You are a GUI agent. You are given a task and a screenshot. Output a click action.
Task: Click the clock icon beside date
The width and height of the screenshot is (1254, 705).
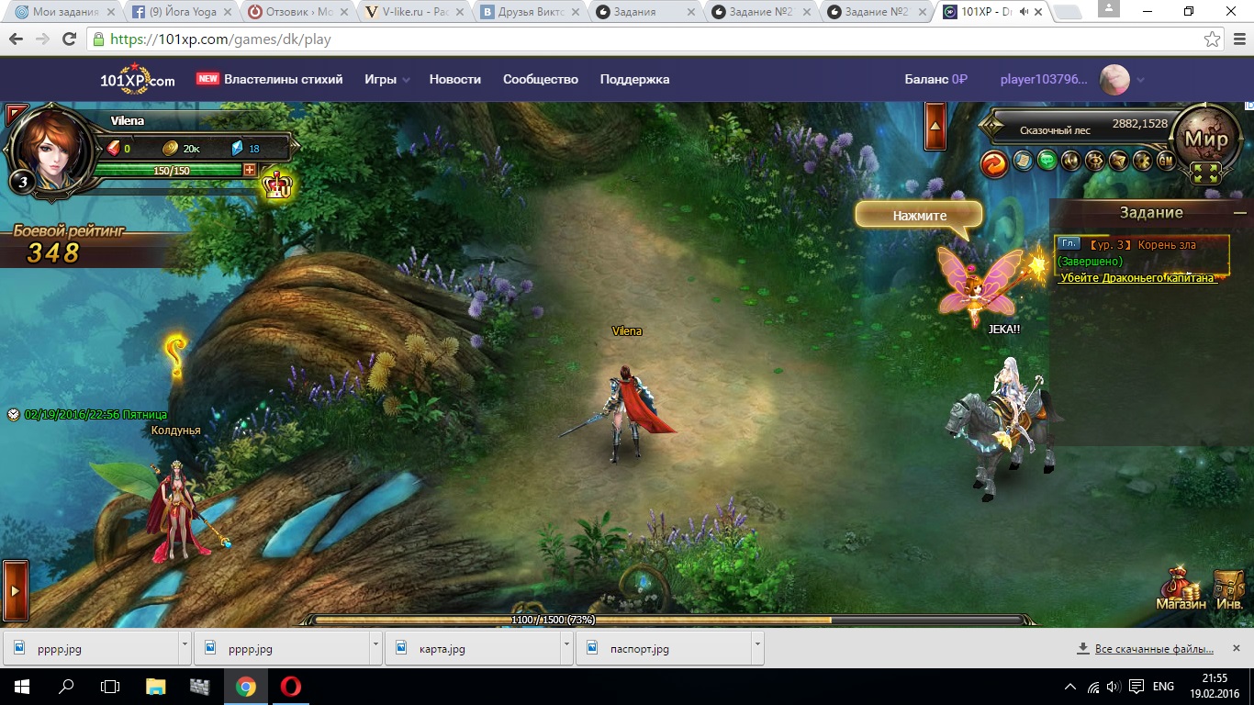tap(13, 415)
